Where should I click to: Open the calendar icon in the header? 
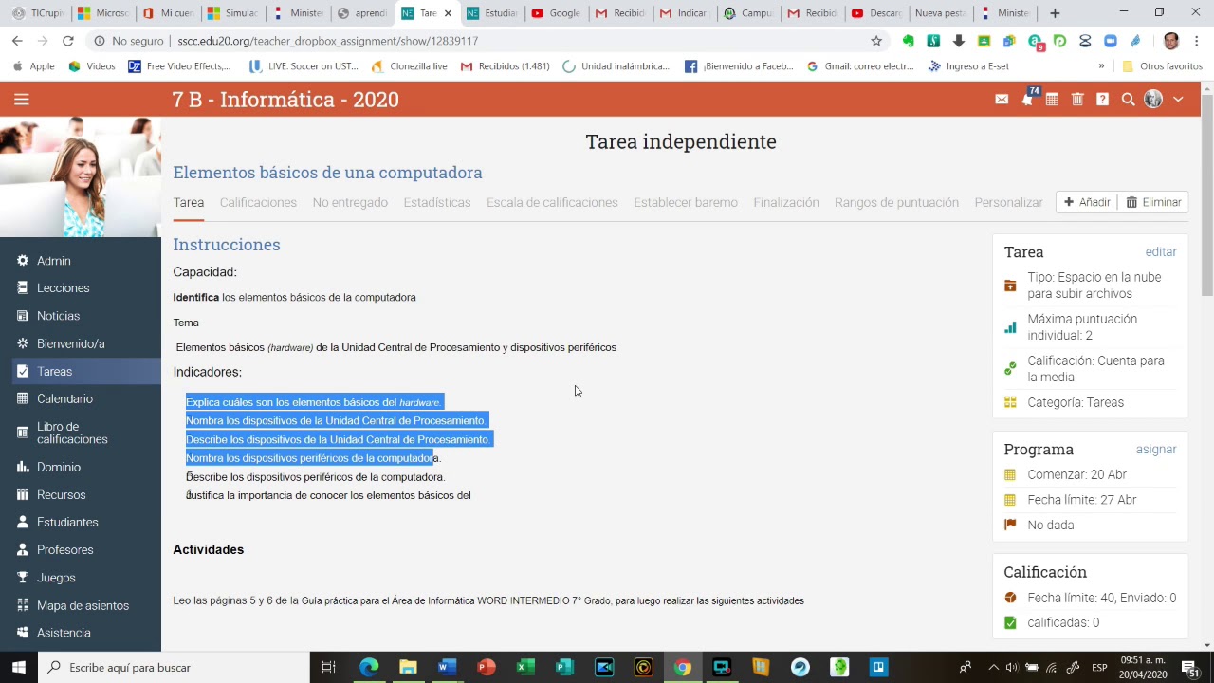1052,100
